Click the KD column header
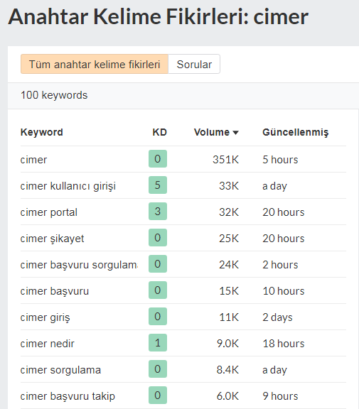Viewport: 359px width, 409px height. (x=159, y=132)
